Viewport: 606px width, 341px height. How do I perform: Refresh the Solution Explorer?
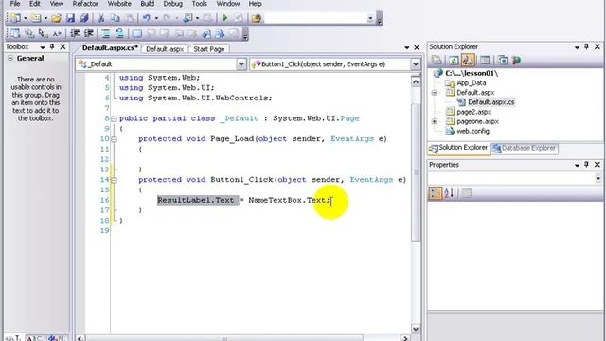tap(454, 61)
